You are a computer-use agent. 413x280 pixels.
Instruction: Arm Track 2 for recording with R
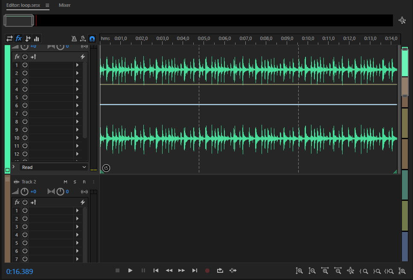84,182
